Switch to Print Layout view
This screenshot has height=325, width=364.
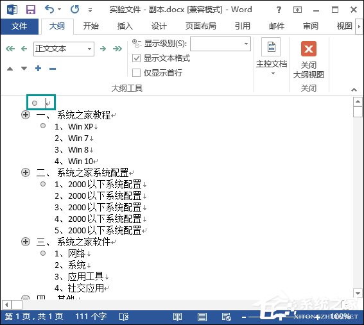202,317
